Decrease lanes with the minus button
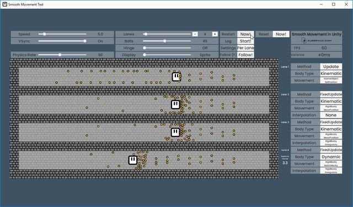The width and height of the screenshot is (353, 207). tap(195, 34)
